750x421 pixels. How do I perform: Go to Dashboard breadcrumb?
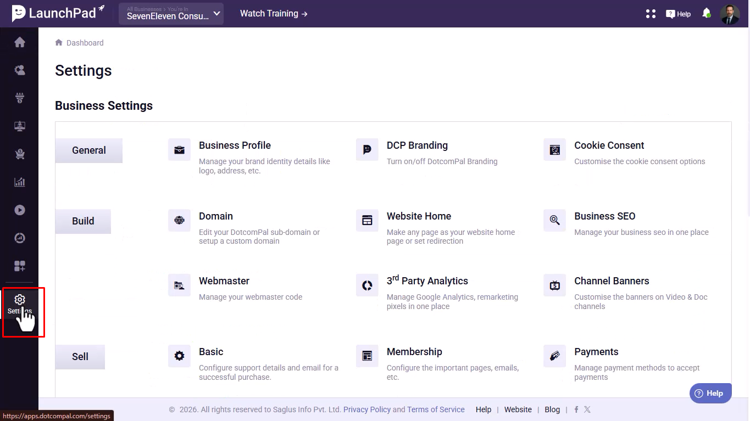pyautogui.click(x=85, y=43)
